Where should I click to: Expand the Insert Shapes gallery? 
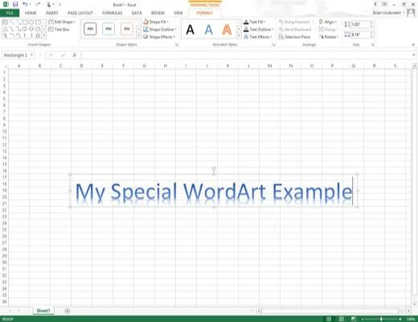click(44, 35)
